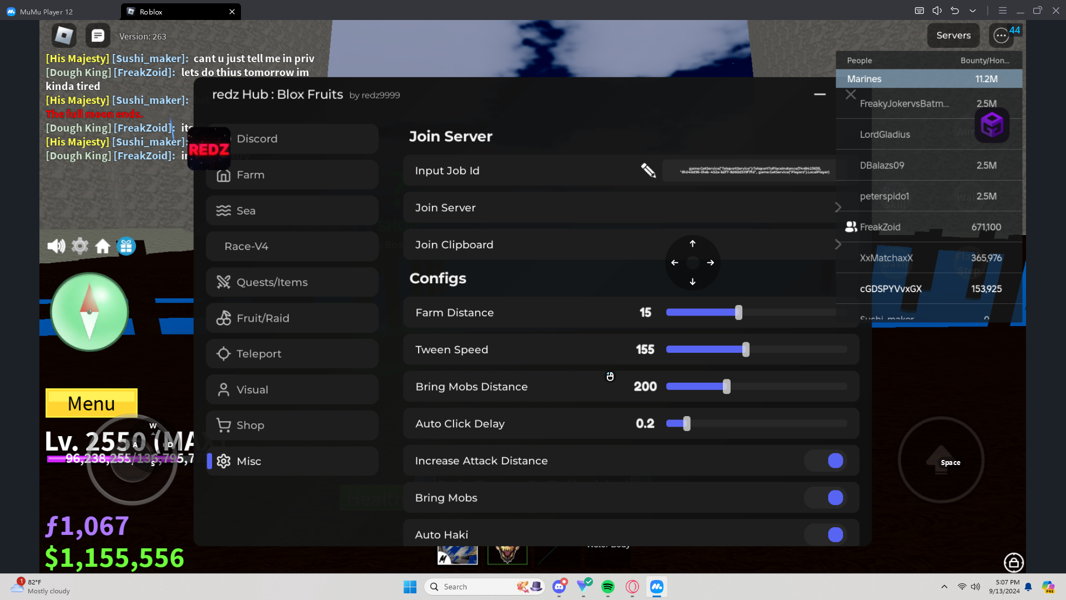Expand the MuMu title bar dropdown arrow
This screenshot has height=600, width=1066.
pos(973,11)
